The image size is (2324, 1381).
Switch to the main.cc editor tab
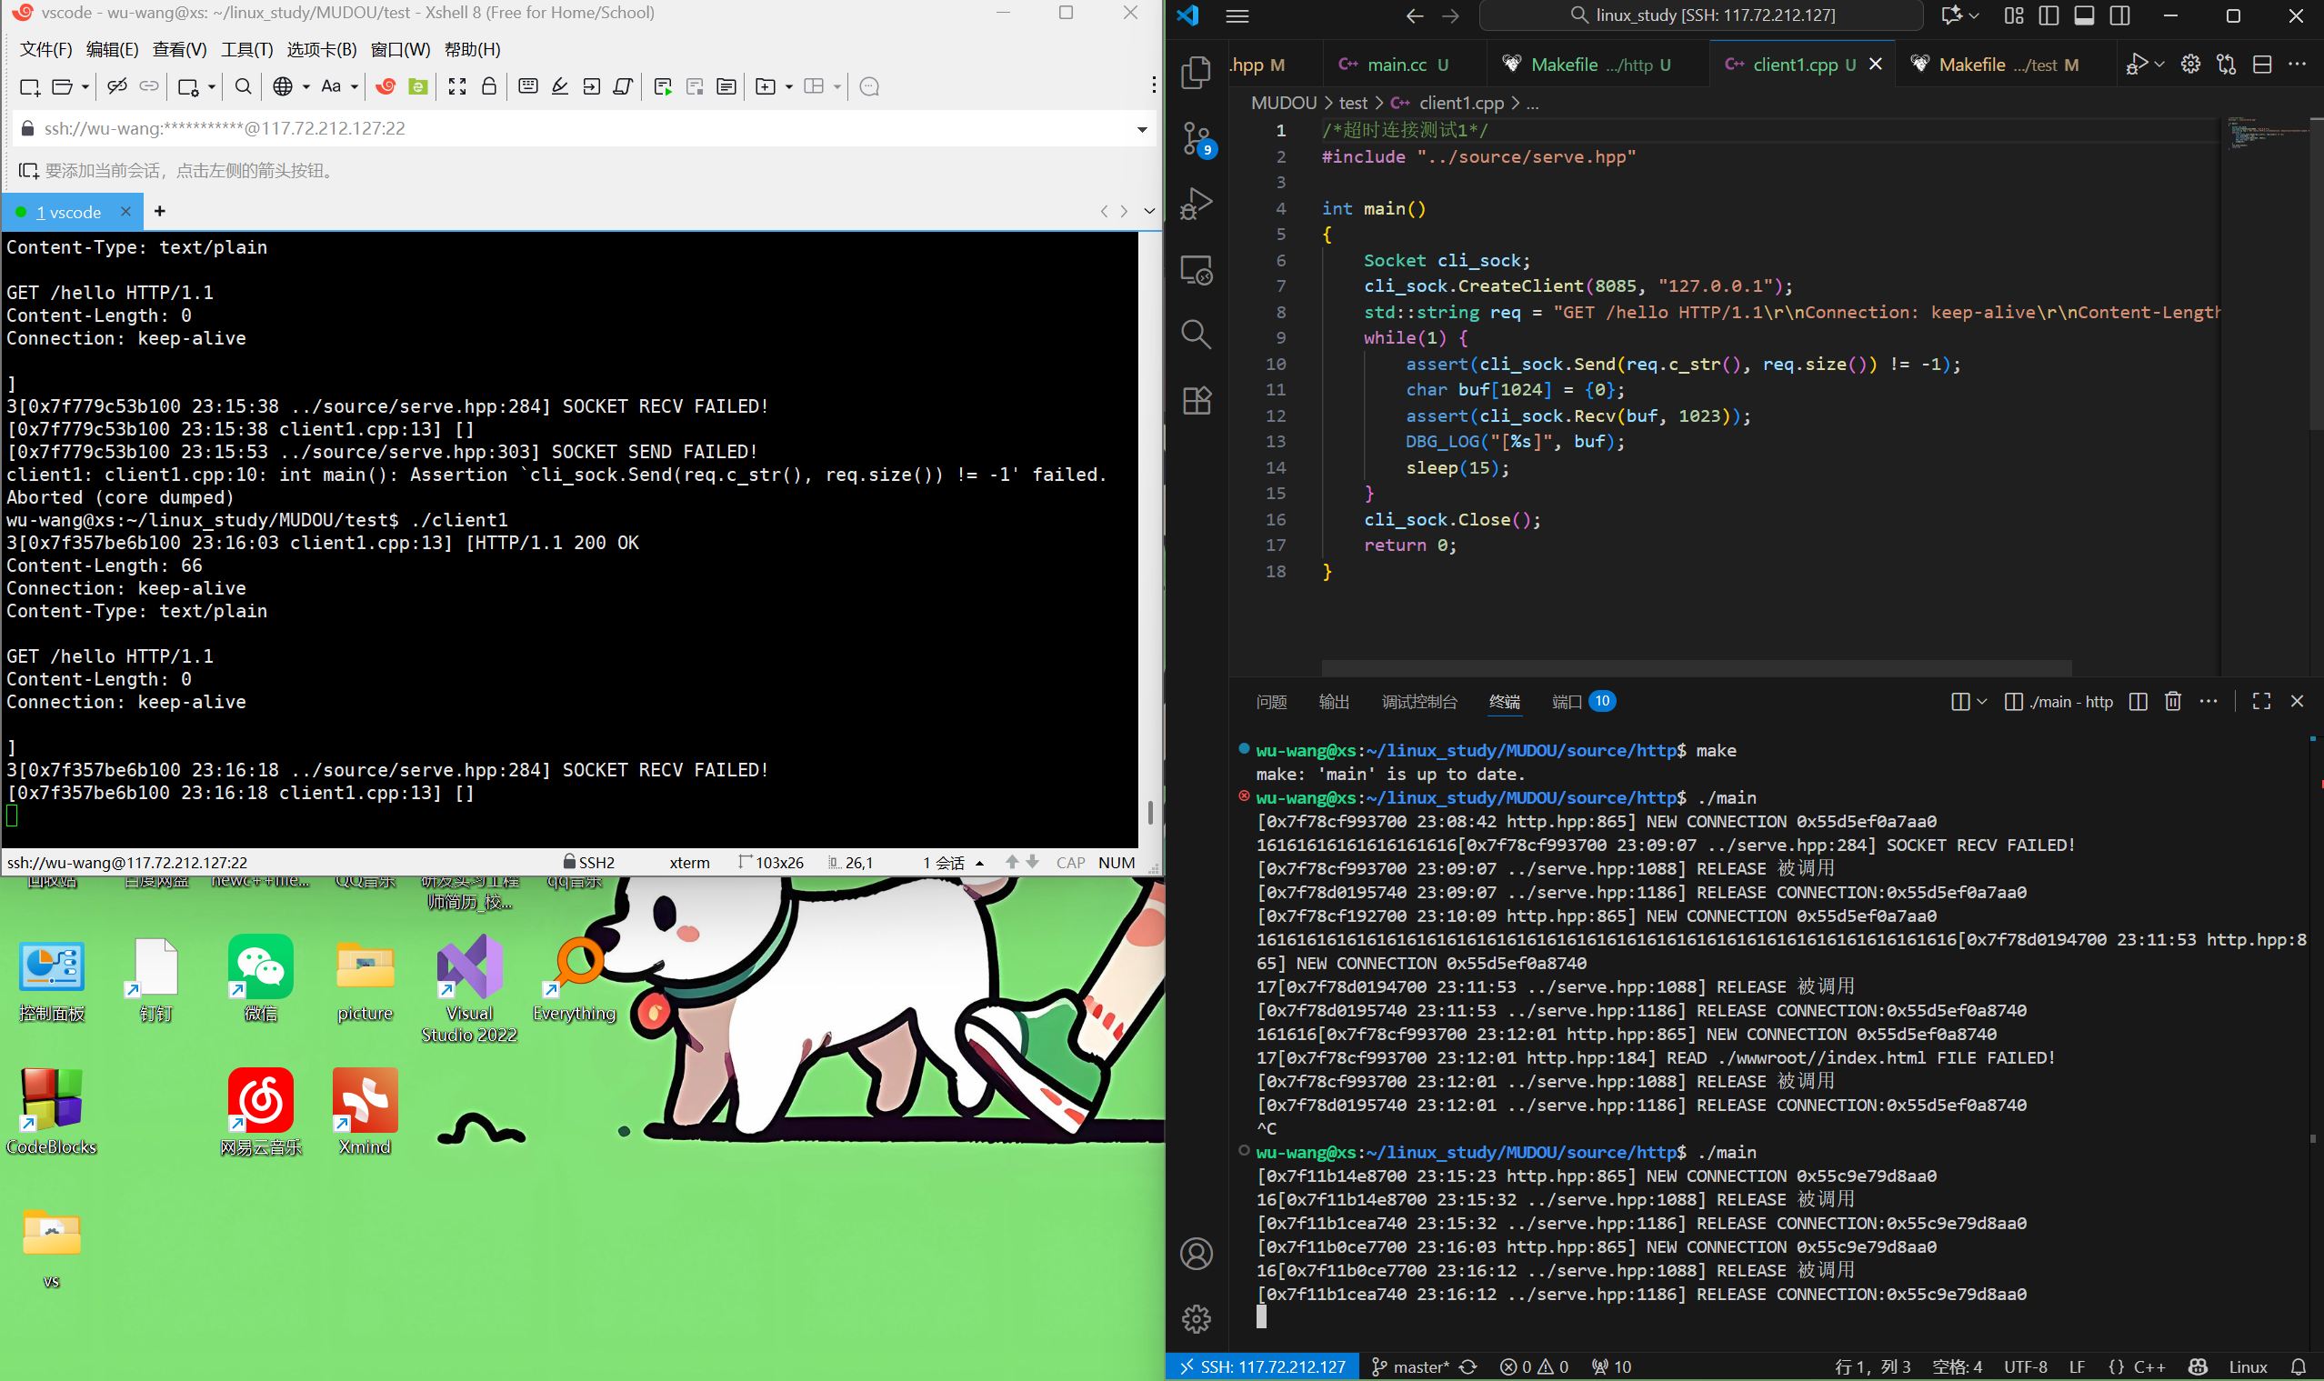pos(1395,65)
